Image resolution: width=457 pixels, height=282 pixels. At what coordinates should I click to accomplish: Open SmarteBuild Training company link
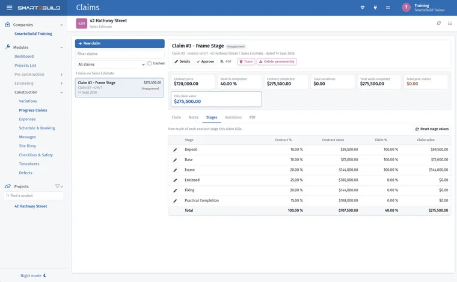33,34
